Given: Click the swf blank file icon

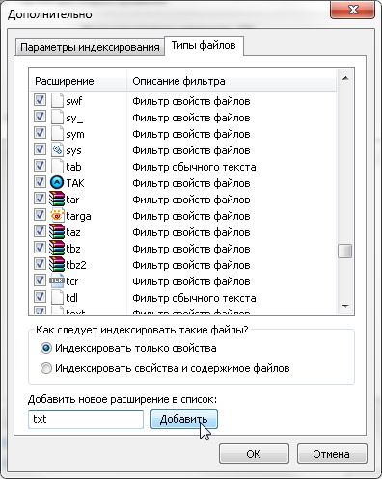Looking at the screenshot, I should (57, 100).
